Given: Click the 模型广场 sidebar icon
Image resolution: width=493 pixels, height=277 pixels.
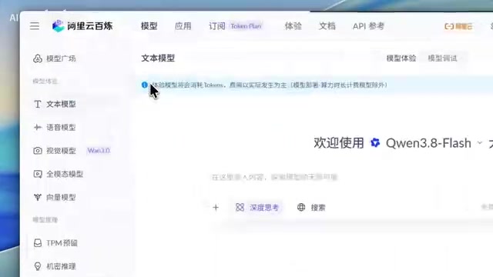Looking at the screenshot, I should click(38, 58).
